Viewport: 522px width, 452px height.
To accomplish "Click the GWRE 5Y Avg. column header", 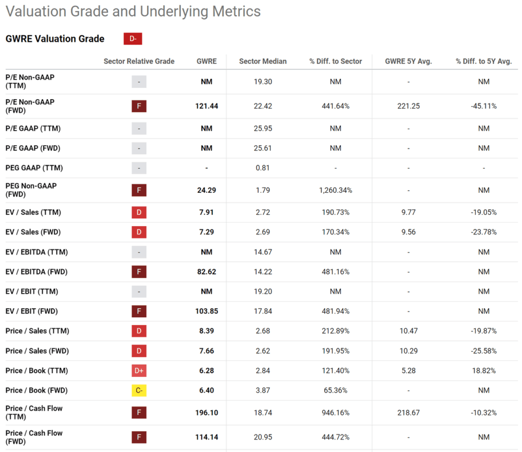I will coord(409,61).
